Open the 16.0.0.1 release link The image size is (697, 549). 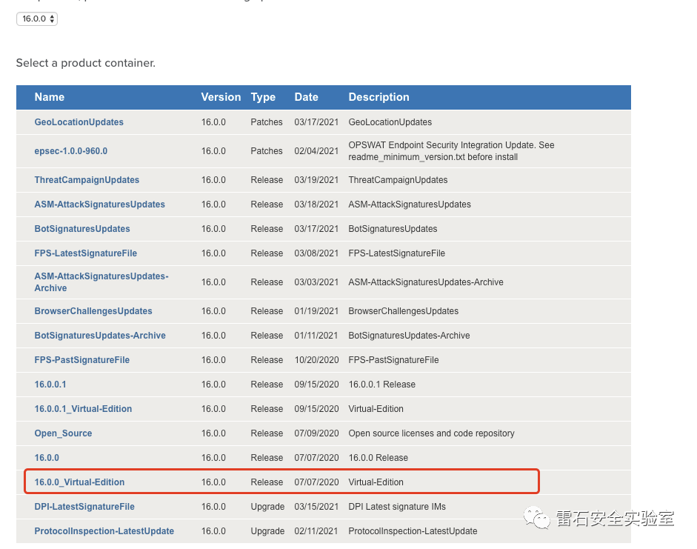[x=50, y=384]
